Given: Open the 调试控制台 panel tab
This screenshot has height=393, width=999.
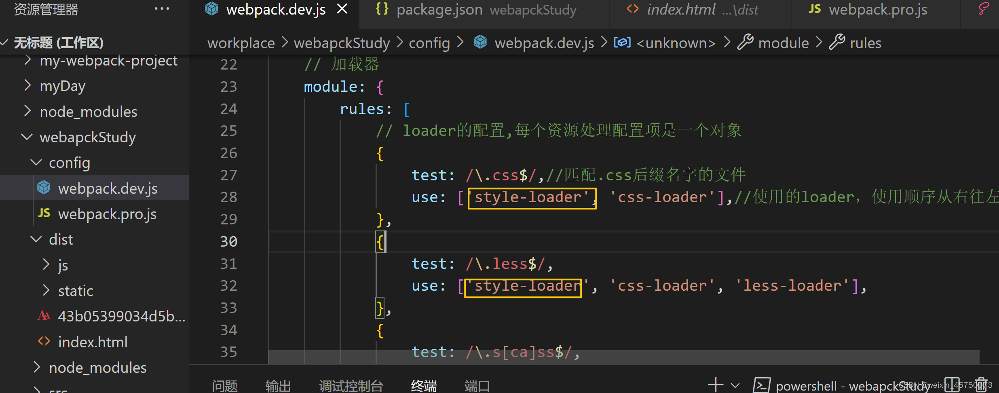Looking at the screenshot, I should (351, 385).
